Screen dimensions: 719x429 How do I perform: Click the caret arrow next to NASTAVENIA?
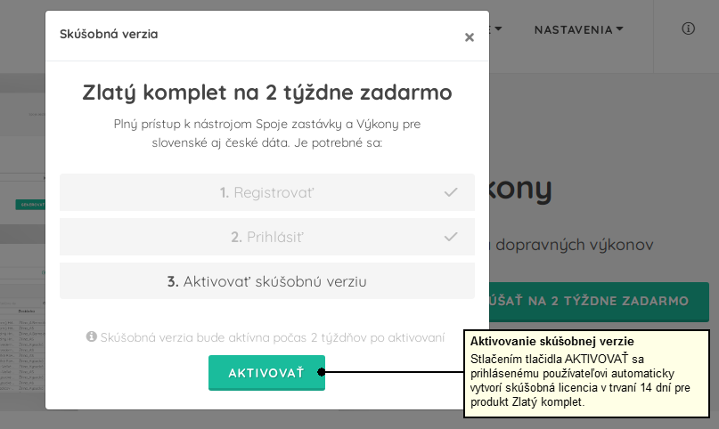[x=619, y=28]
